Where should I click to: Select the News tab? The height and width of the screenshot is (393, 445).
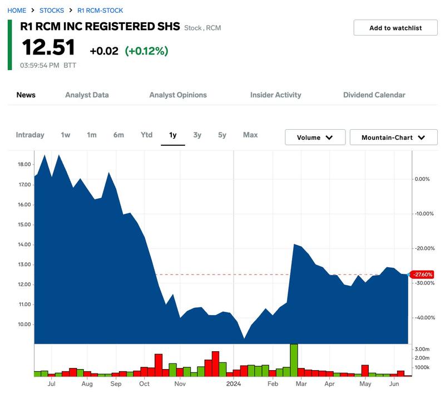(26, 95)
